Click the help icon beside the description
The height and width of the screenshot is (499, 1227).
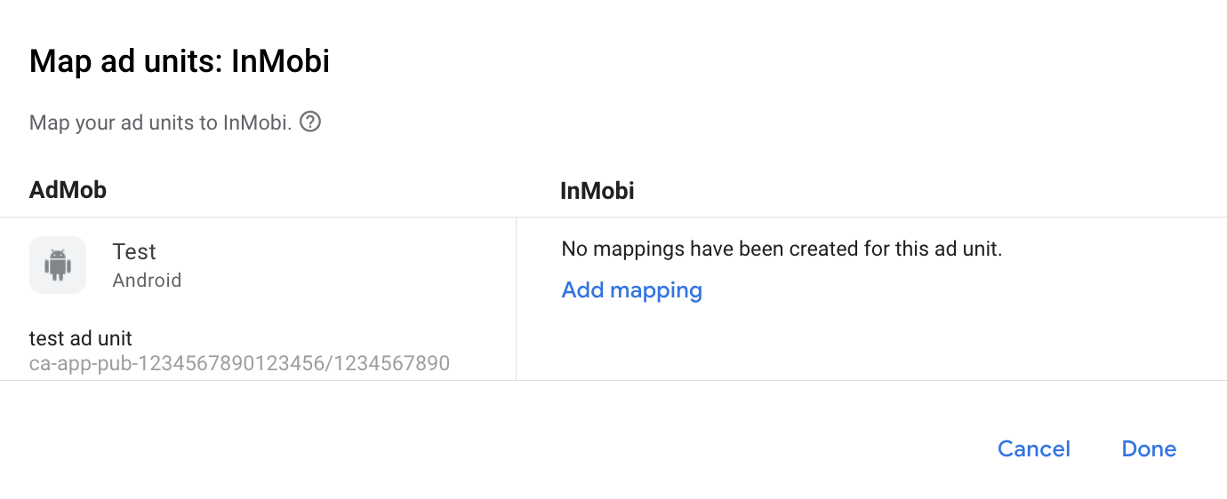(310, 122)
